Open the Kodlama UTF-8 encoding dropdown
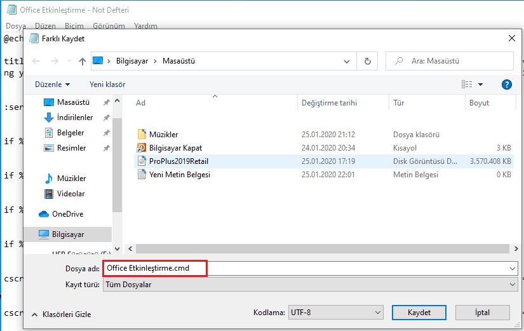 335,313
